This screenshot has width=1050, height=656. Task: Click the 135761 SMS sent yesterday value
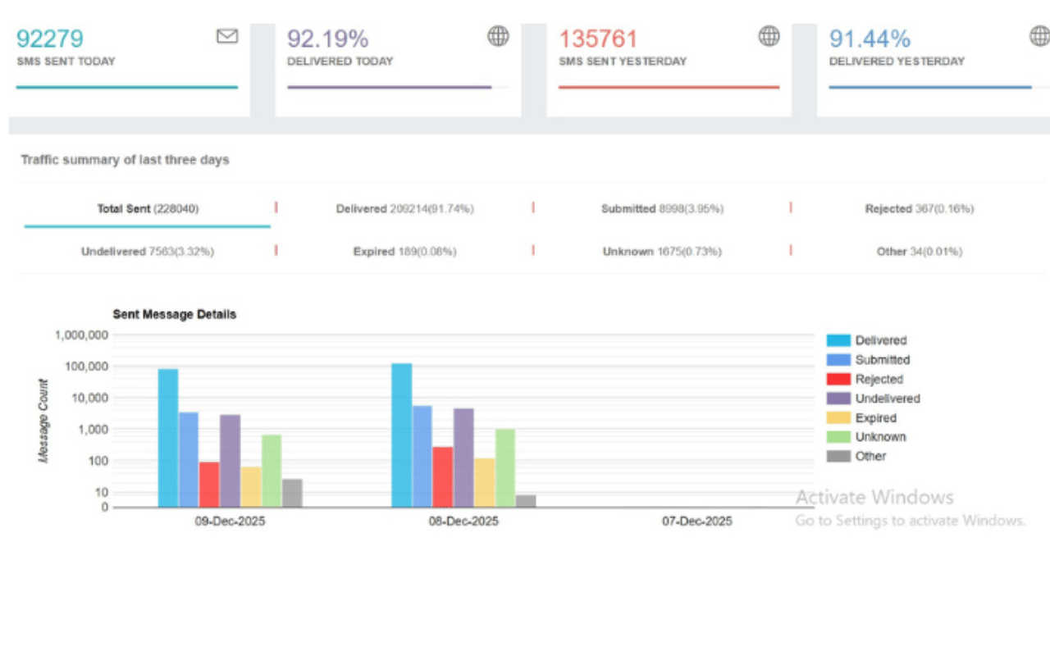point(598,39)
